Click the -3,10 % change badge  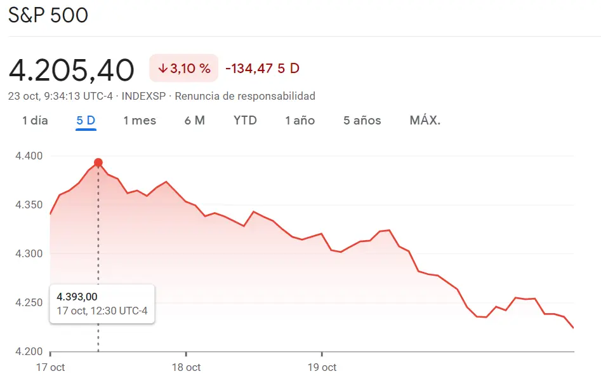point(183,67)
